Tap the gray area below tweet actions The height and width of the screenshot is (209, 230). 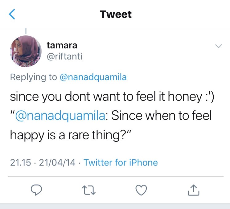point(115,206)
